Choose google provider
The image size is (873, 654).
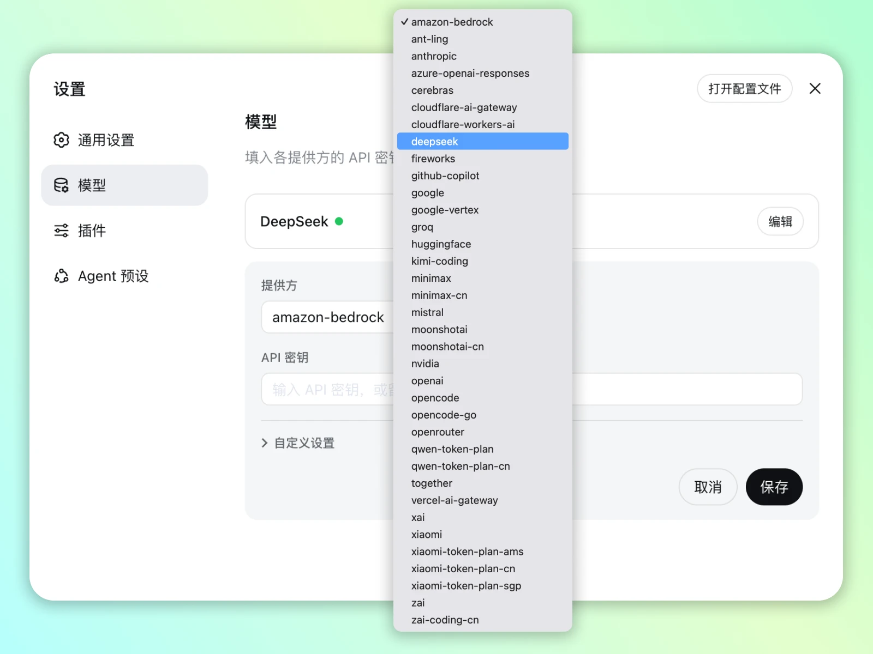[483, 193]
